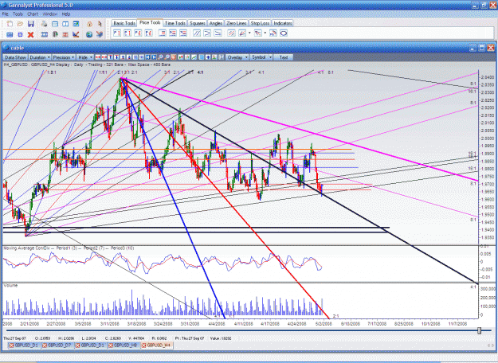The width and height of the screenshot is (498, 363).
Task: Open the File menu
Action: pyautogui.click(x=5, y=14)
